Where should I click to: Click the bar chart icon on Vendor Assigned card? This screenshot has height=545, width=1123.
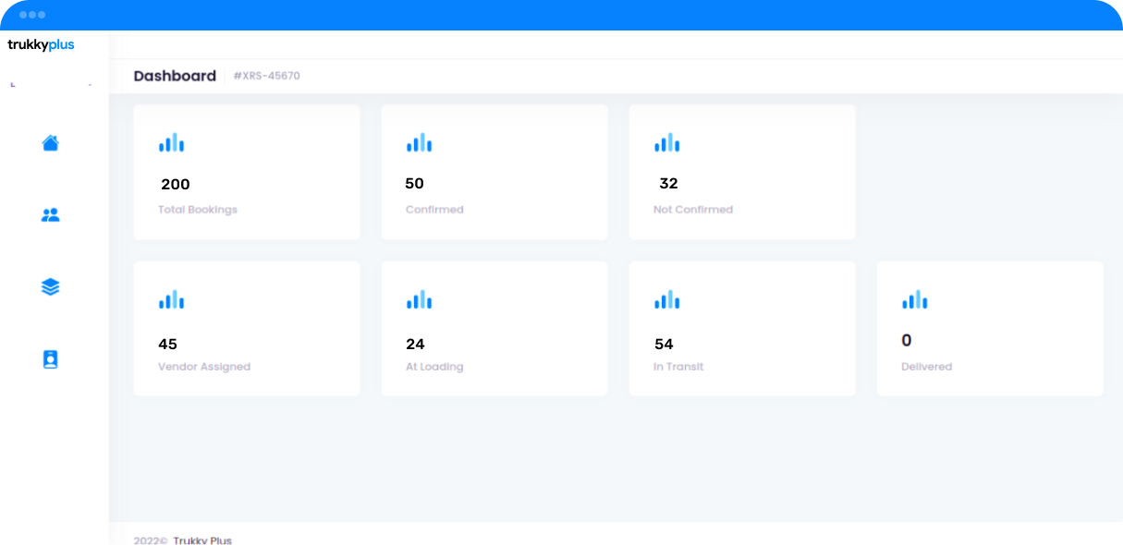tap(171, 299)
